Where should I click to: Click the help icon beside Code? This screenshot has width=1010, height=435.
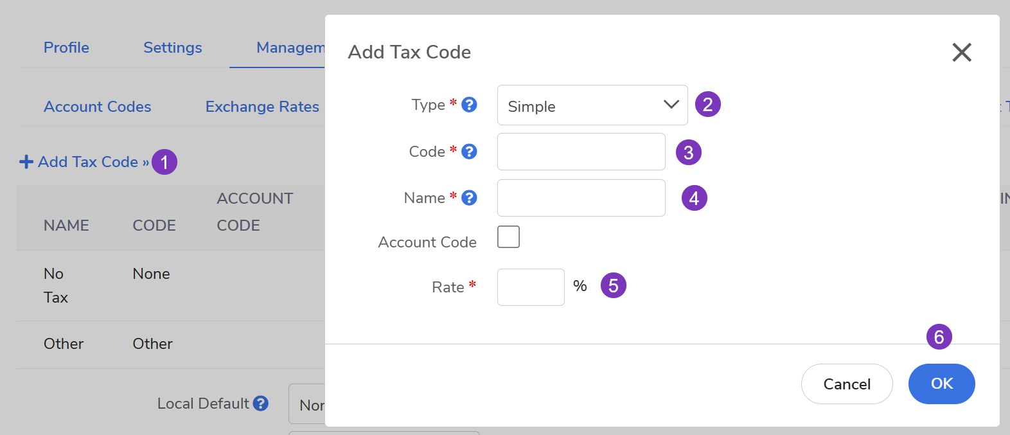pyautogui.click(x=470, y=152)
